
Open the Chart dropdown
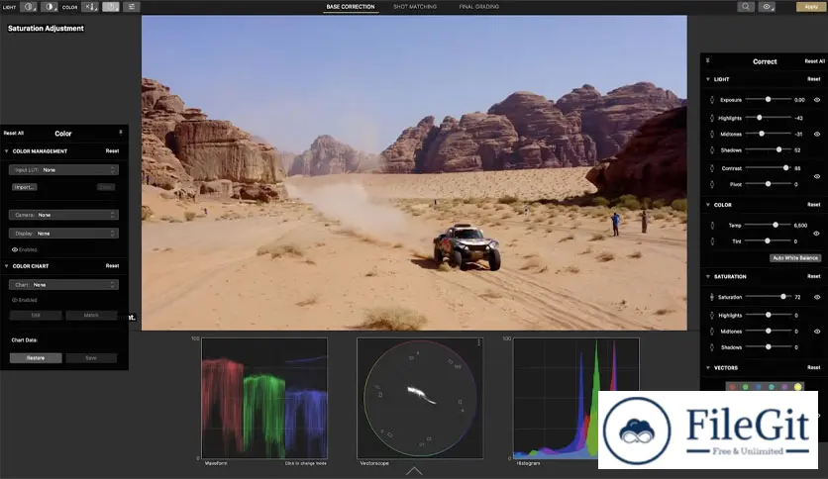point(63,284)
